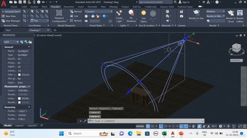Click the keyword search field

pos(155,2)
